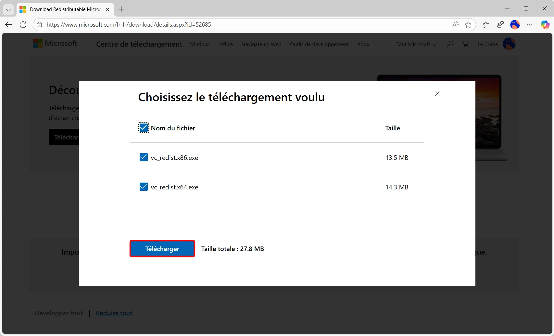554x336 pixels.
Task: Close the current browser tab
Action: [108, 9]
